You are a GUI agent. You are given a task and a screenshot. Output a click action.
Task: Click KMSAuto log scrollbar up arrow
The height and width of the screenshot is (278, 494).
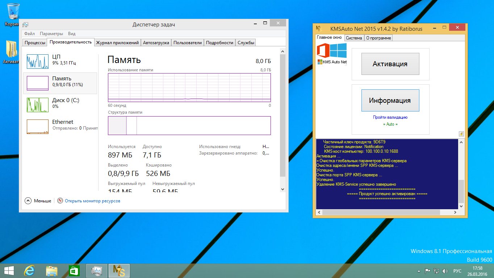[461, 142]
